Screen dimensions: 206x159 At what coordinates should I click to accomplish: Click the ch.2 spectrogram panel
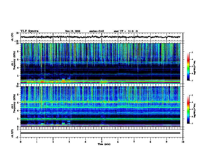point(100,107)
